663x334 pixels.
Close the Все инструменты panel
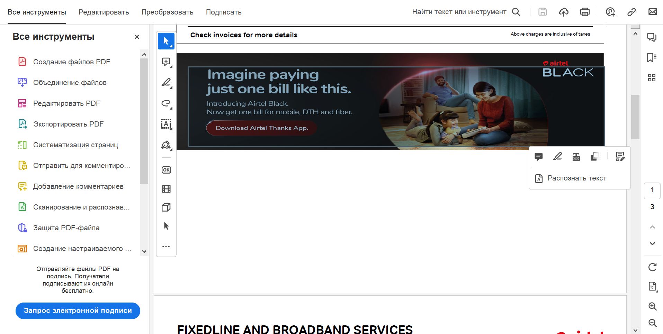[x=137, y=37]
